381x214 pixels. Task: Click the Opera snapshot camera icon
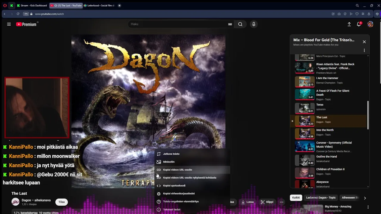(339, 14)
